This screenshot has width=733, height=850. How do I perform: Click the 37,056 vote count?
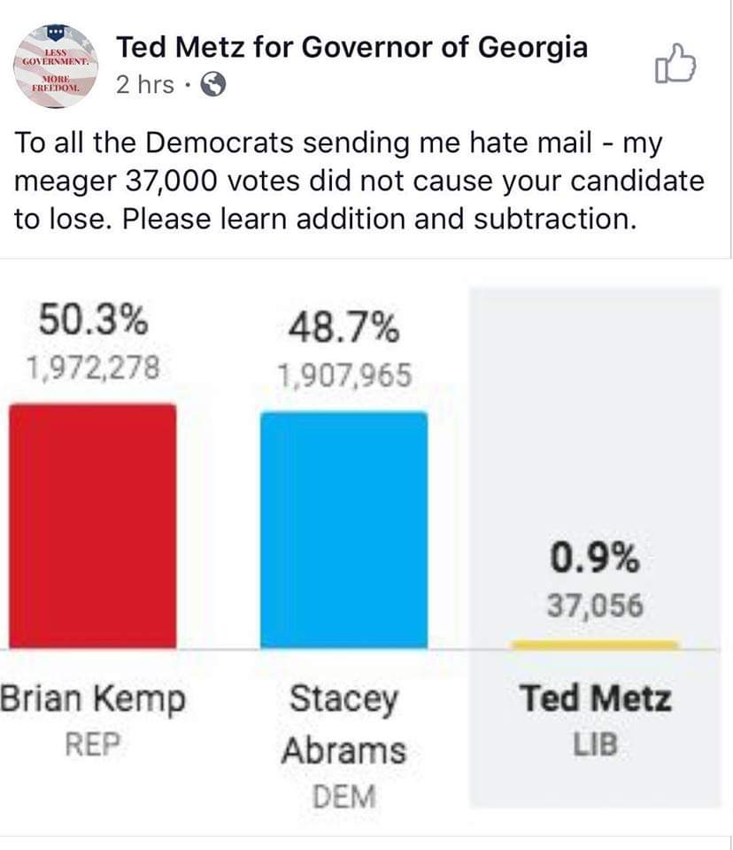pos(595,606)
